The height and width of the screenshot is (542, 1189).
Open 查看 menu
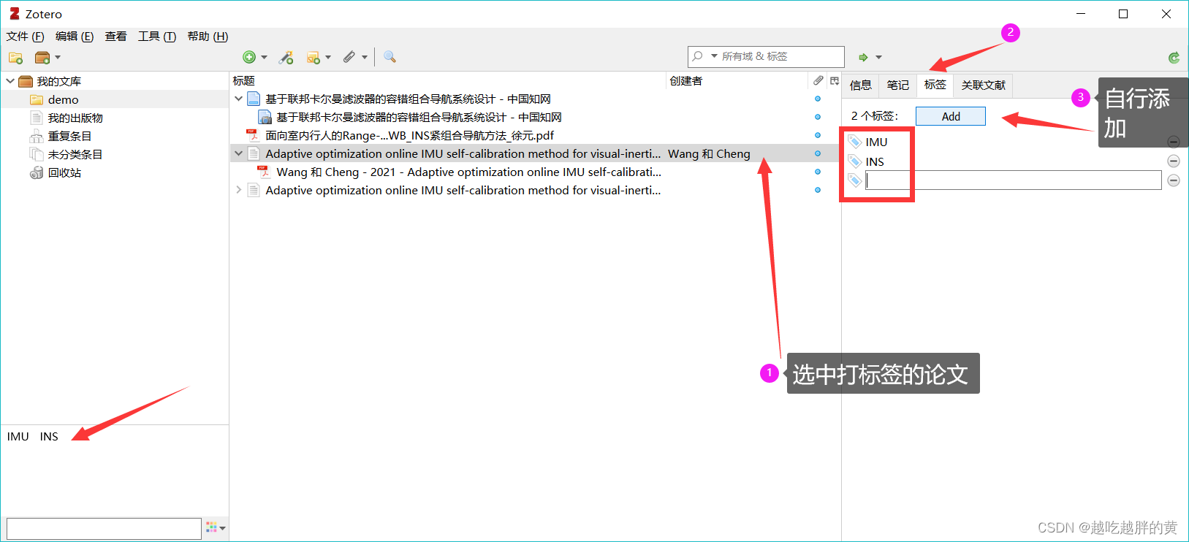[x=115, y=37]
